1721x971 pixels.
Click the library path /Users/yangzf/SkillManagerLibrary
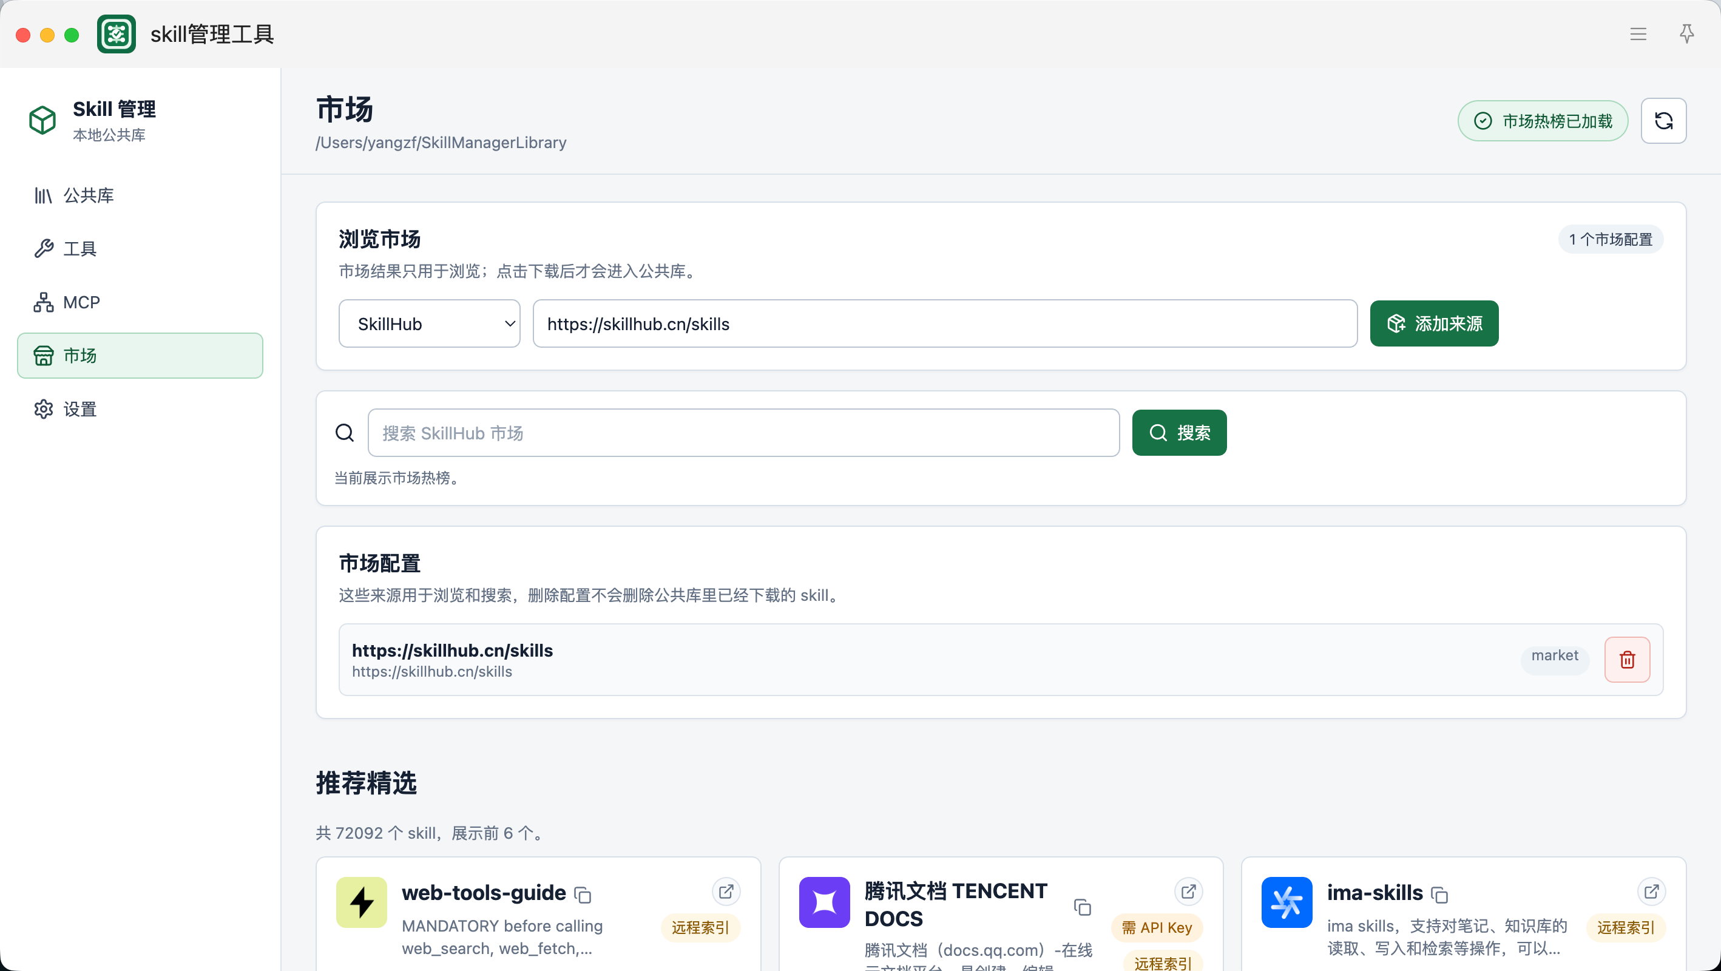(x=441, y=143)
